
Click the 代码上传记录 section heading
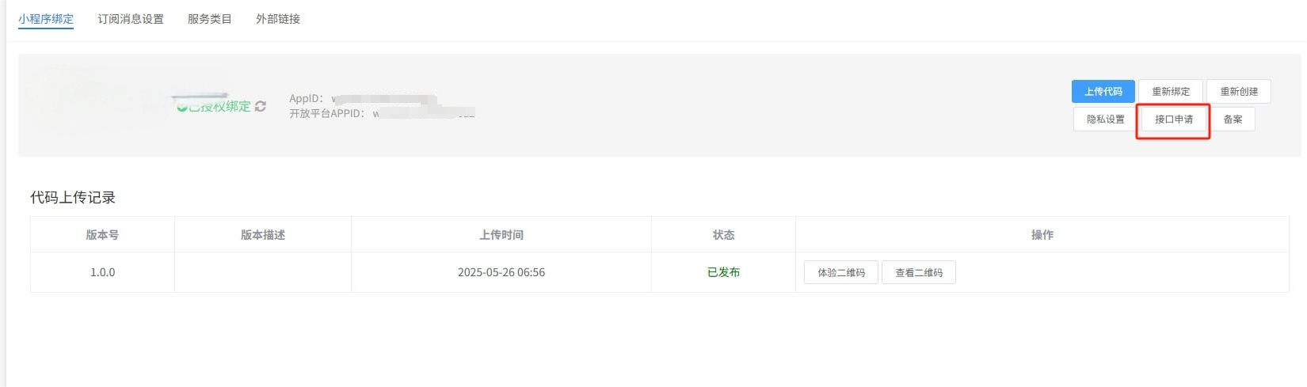[x=73, y=198]
